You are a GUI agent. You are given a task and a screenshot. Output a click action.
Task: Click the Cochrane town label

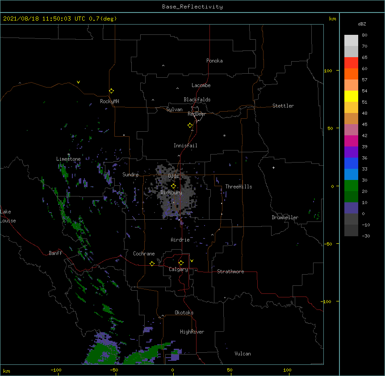coord(144,254)
